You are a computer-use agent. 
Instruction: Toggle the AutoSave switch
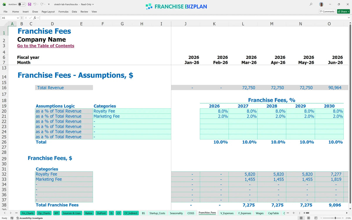pyautogui.click(x=22, y=4)
